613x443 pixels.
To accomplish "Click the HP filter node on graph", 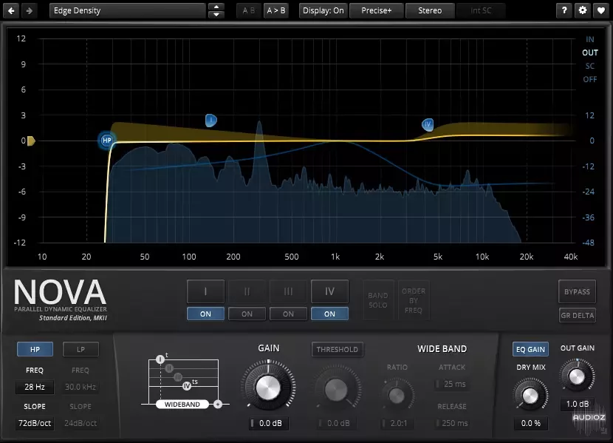I will (107, 140).
